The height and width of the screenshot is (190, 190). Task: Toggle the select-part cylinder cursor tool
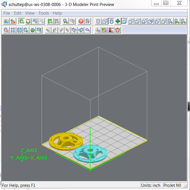coord(22,21)
